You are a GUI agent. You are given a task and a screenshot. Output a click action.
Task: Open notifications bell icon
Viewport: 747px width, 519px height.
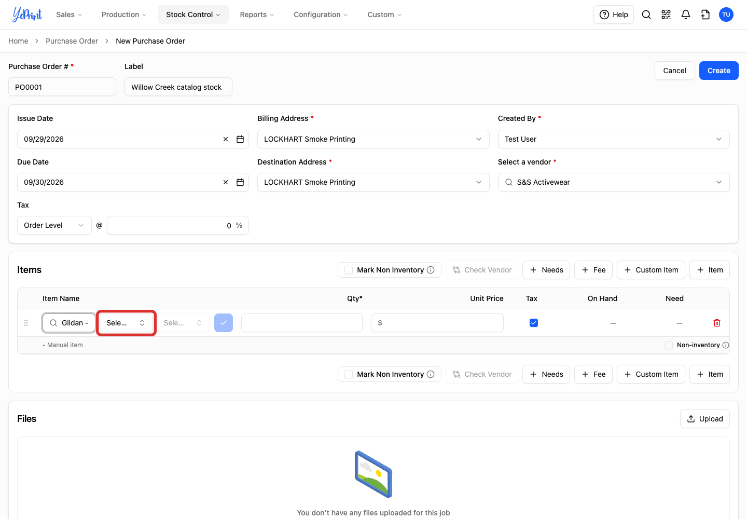coord(686,15)
